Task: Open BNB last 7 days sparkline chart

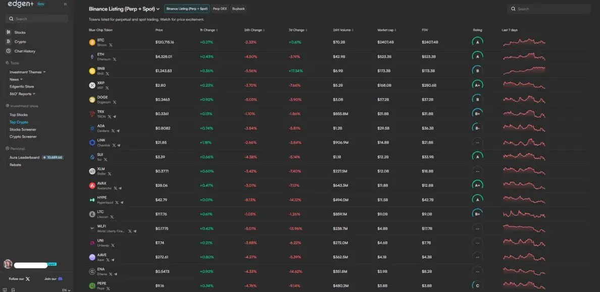Action: click(x=524, y=71)
